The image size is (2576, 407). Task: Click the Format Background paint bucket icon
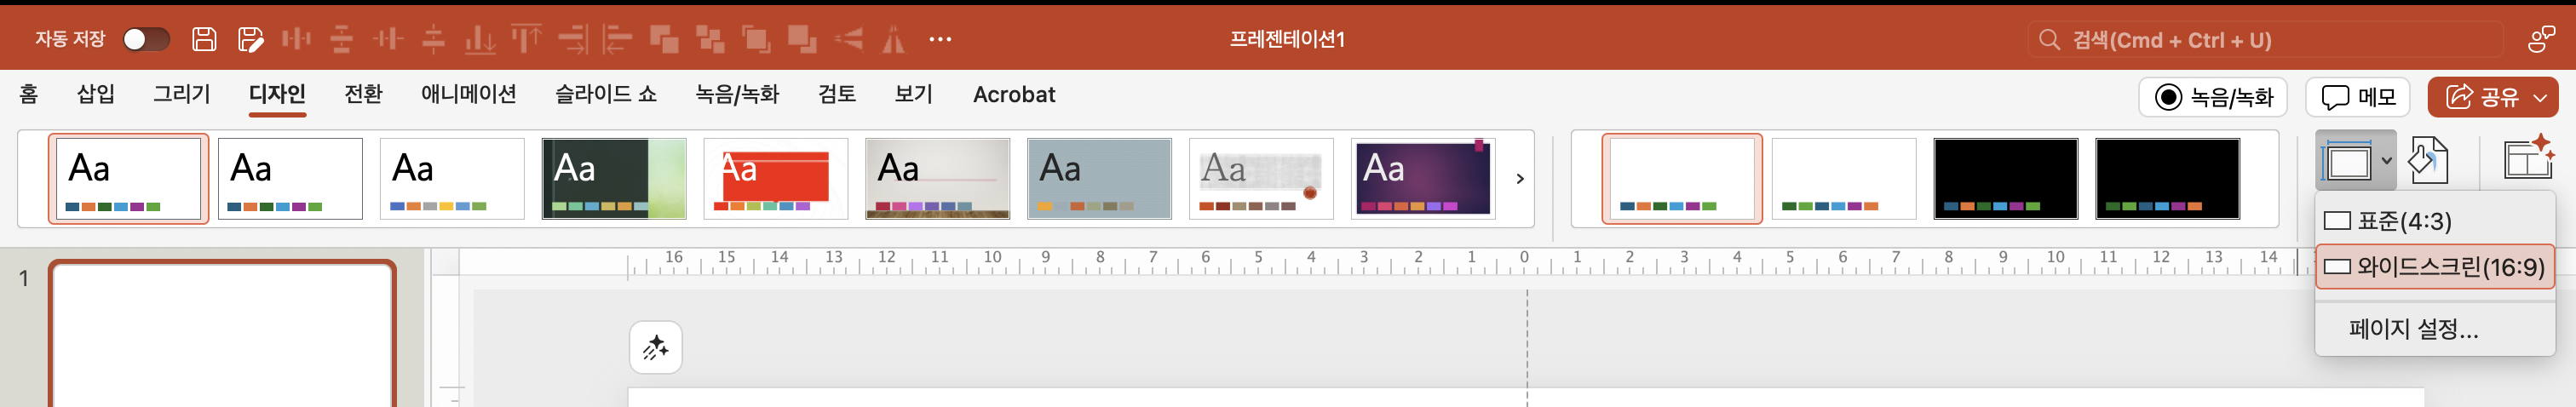click(x=2427, y=160)
